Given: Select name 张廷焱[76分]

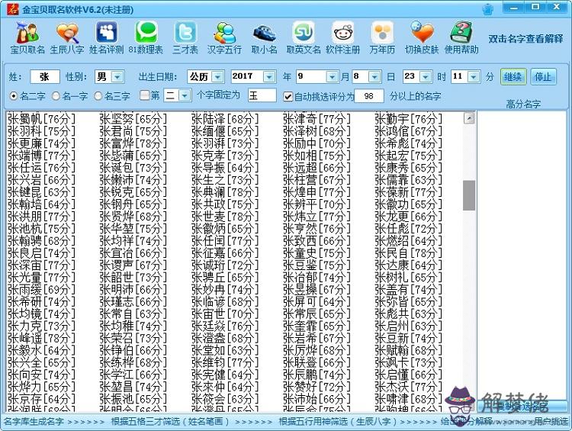Looking at the screenshot, I should tap(225, 326).
